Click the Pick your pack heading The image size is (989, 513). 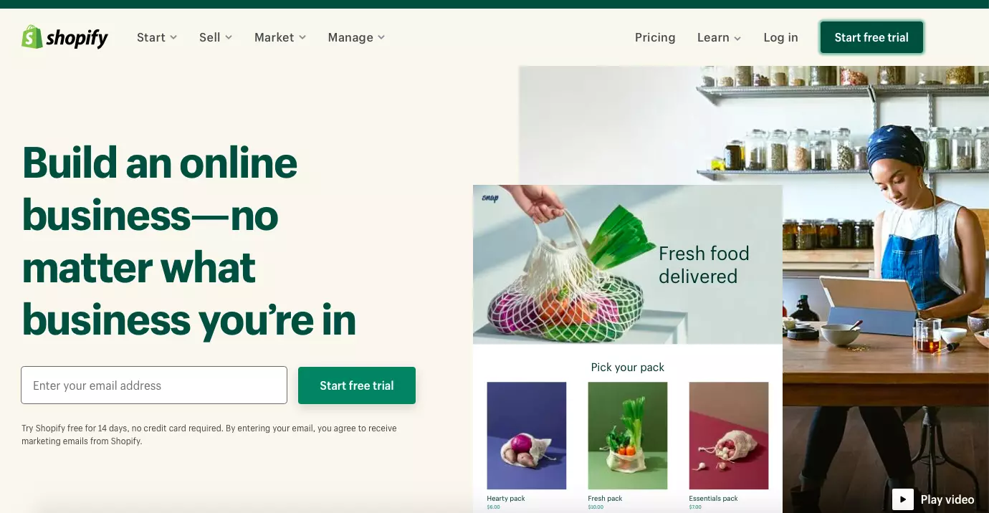(628, 367)
